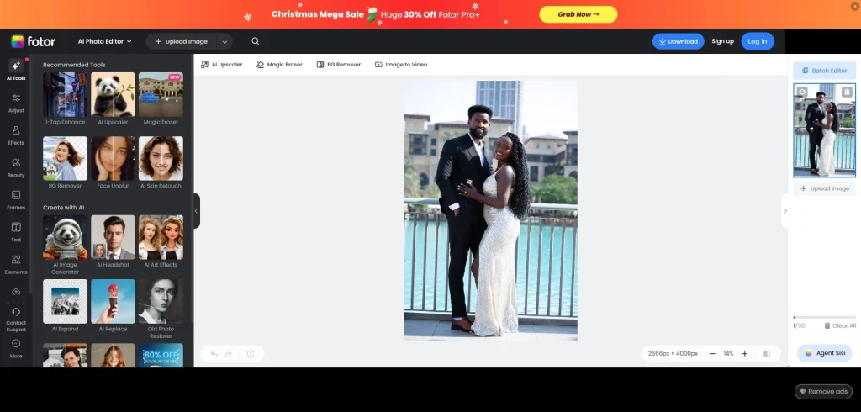Toggle the compare before/after view icon
This screenshot has width=861, height=412.
click(x=766, y=354)
